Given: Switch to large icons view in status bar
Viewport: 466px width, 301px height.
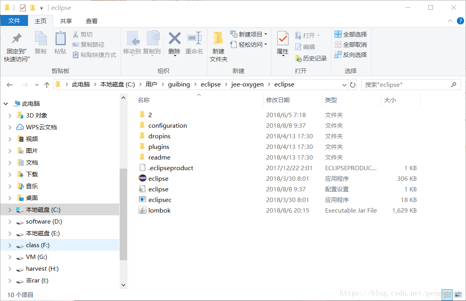Looking at the screenshot, I should tap(458, 295).
